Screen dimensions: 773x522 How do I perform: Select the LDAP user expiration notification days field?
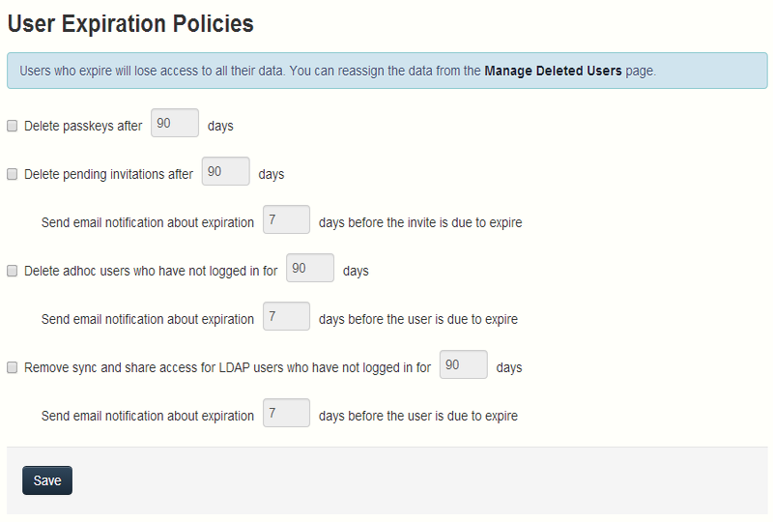[286, 414]
